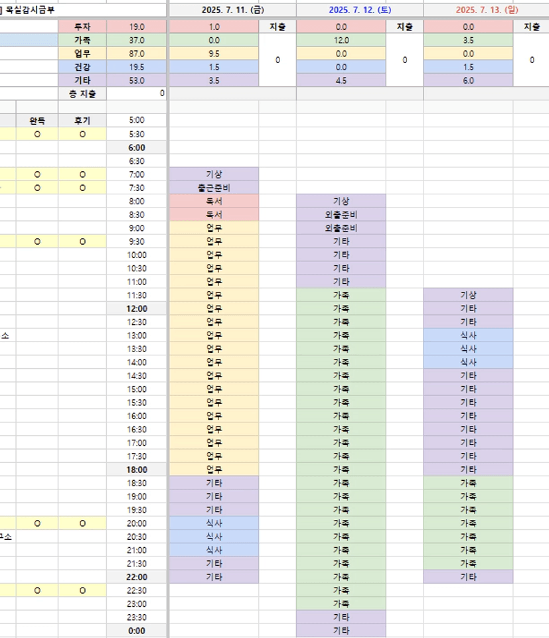Screen dimensions: 549x638
Task: Click the O mark under 완독 at 5:30
Action: 37,134
